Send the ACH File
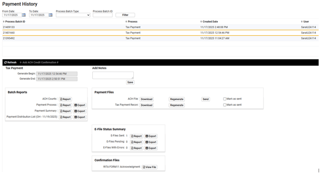 coord(206,99)
